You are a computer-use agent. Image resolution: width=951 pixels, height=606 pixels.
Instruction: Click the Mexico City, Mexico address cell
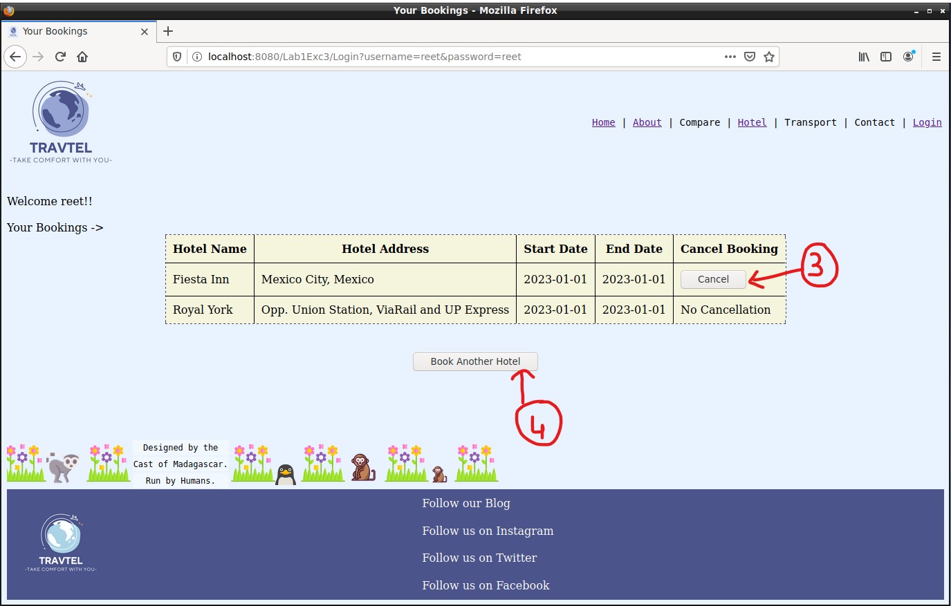385,279
